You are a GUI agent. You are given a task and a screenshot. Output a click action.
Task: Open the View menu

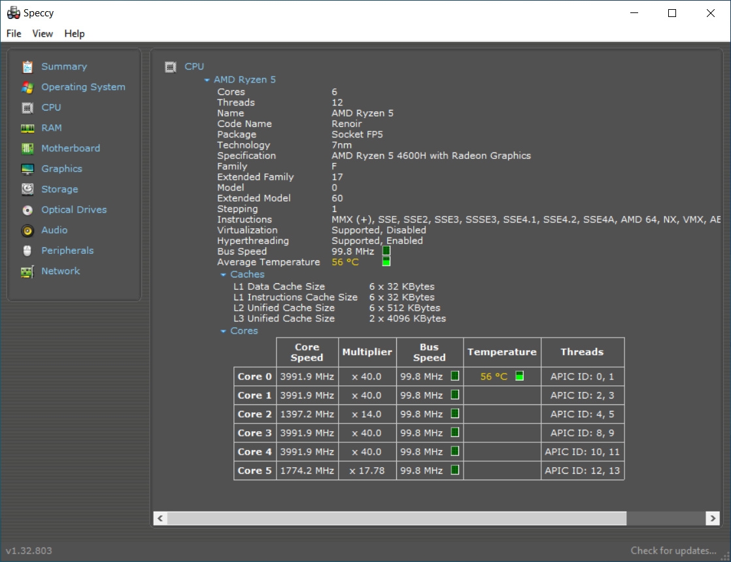[x=42, y=33]
